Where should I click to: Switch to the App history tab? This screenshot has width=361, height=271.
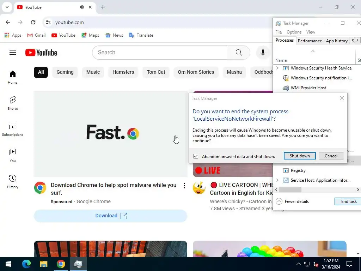(x=337, y=41)
